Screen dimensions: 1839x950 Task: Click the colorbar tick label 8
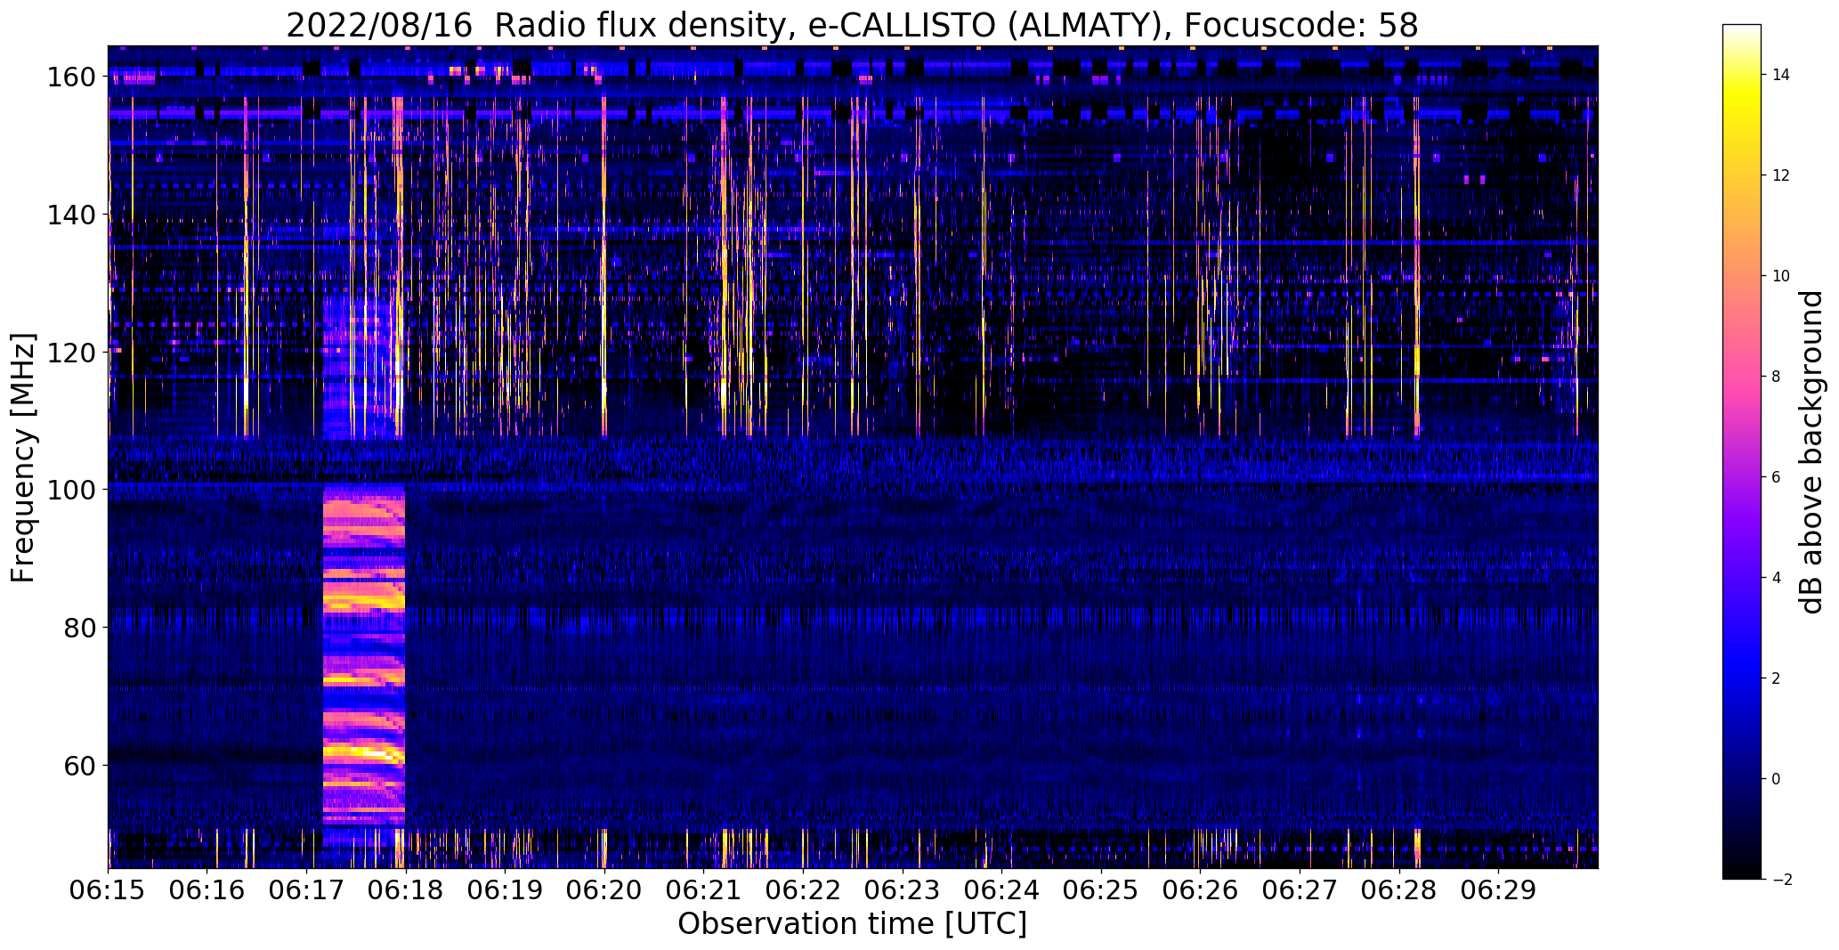[1776, 377]
